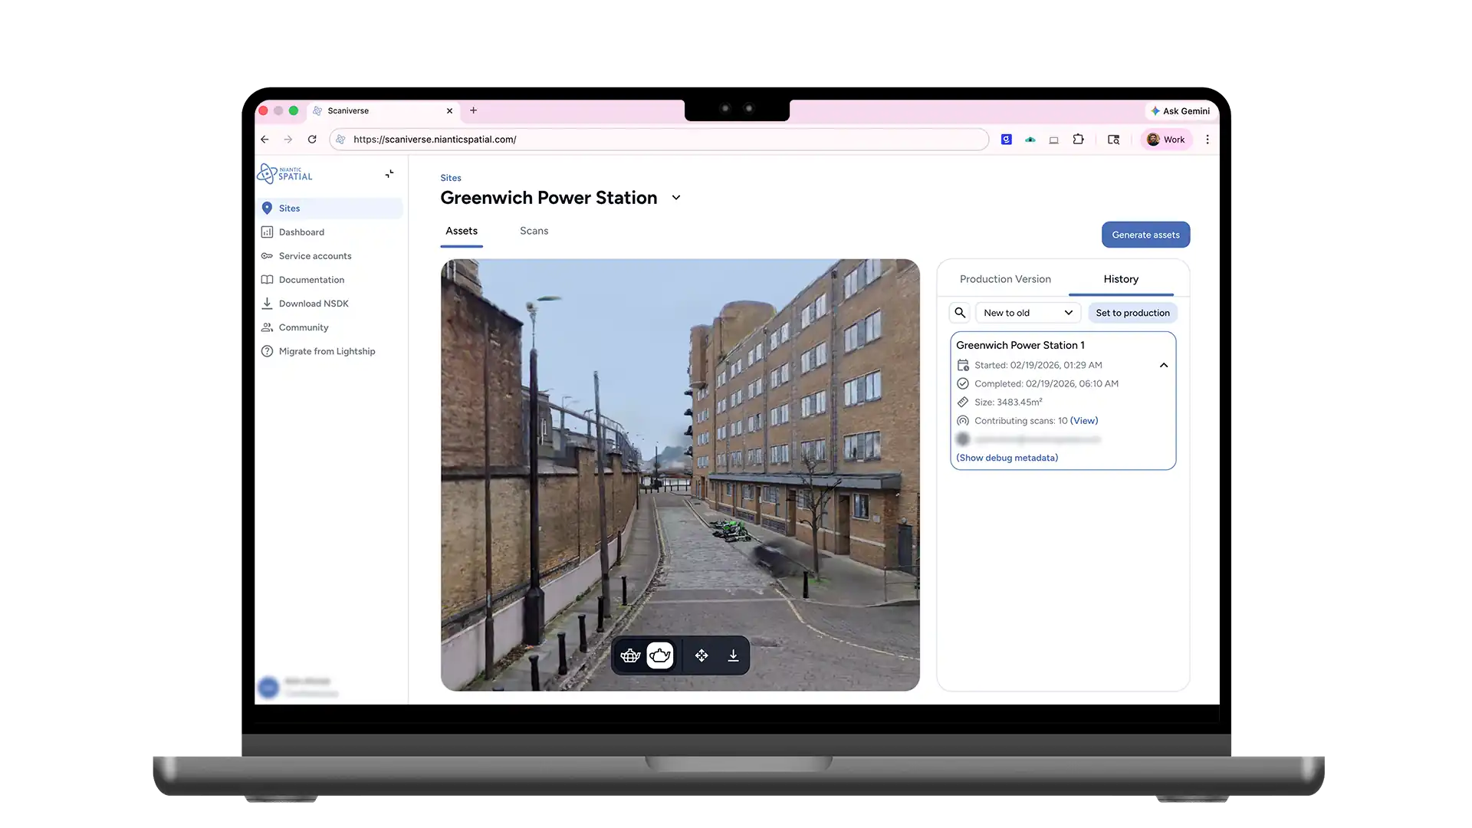
Task: Click Show debug metadata link
Action: pyautogui.click(x=1007, y=458)
